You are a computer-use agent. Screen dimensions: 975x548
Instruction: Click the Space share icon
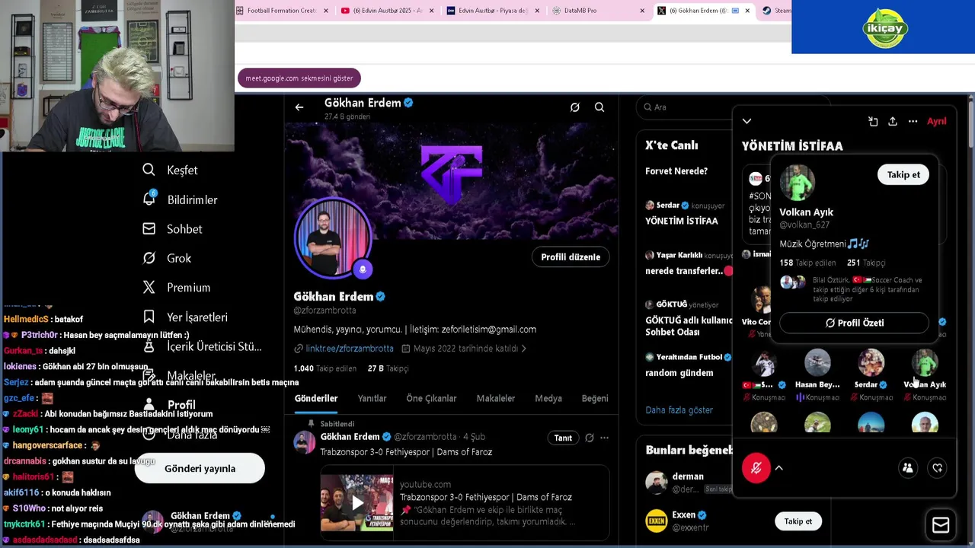pyautogui.click(x=893, y=121)
